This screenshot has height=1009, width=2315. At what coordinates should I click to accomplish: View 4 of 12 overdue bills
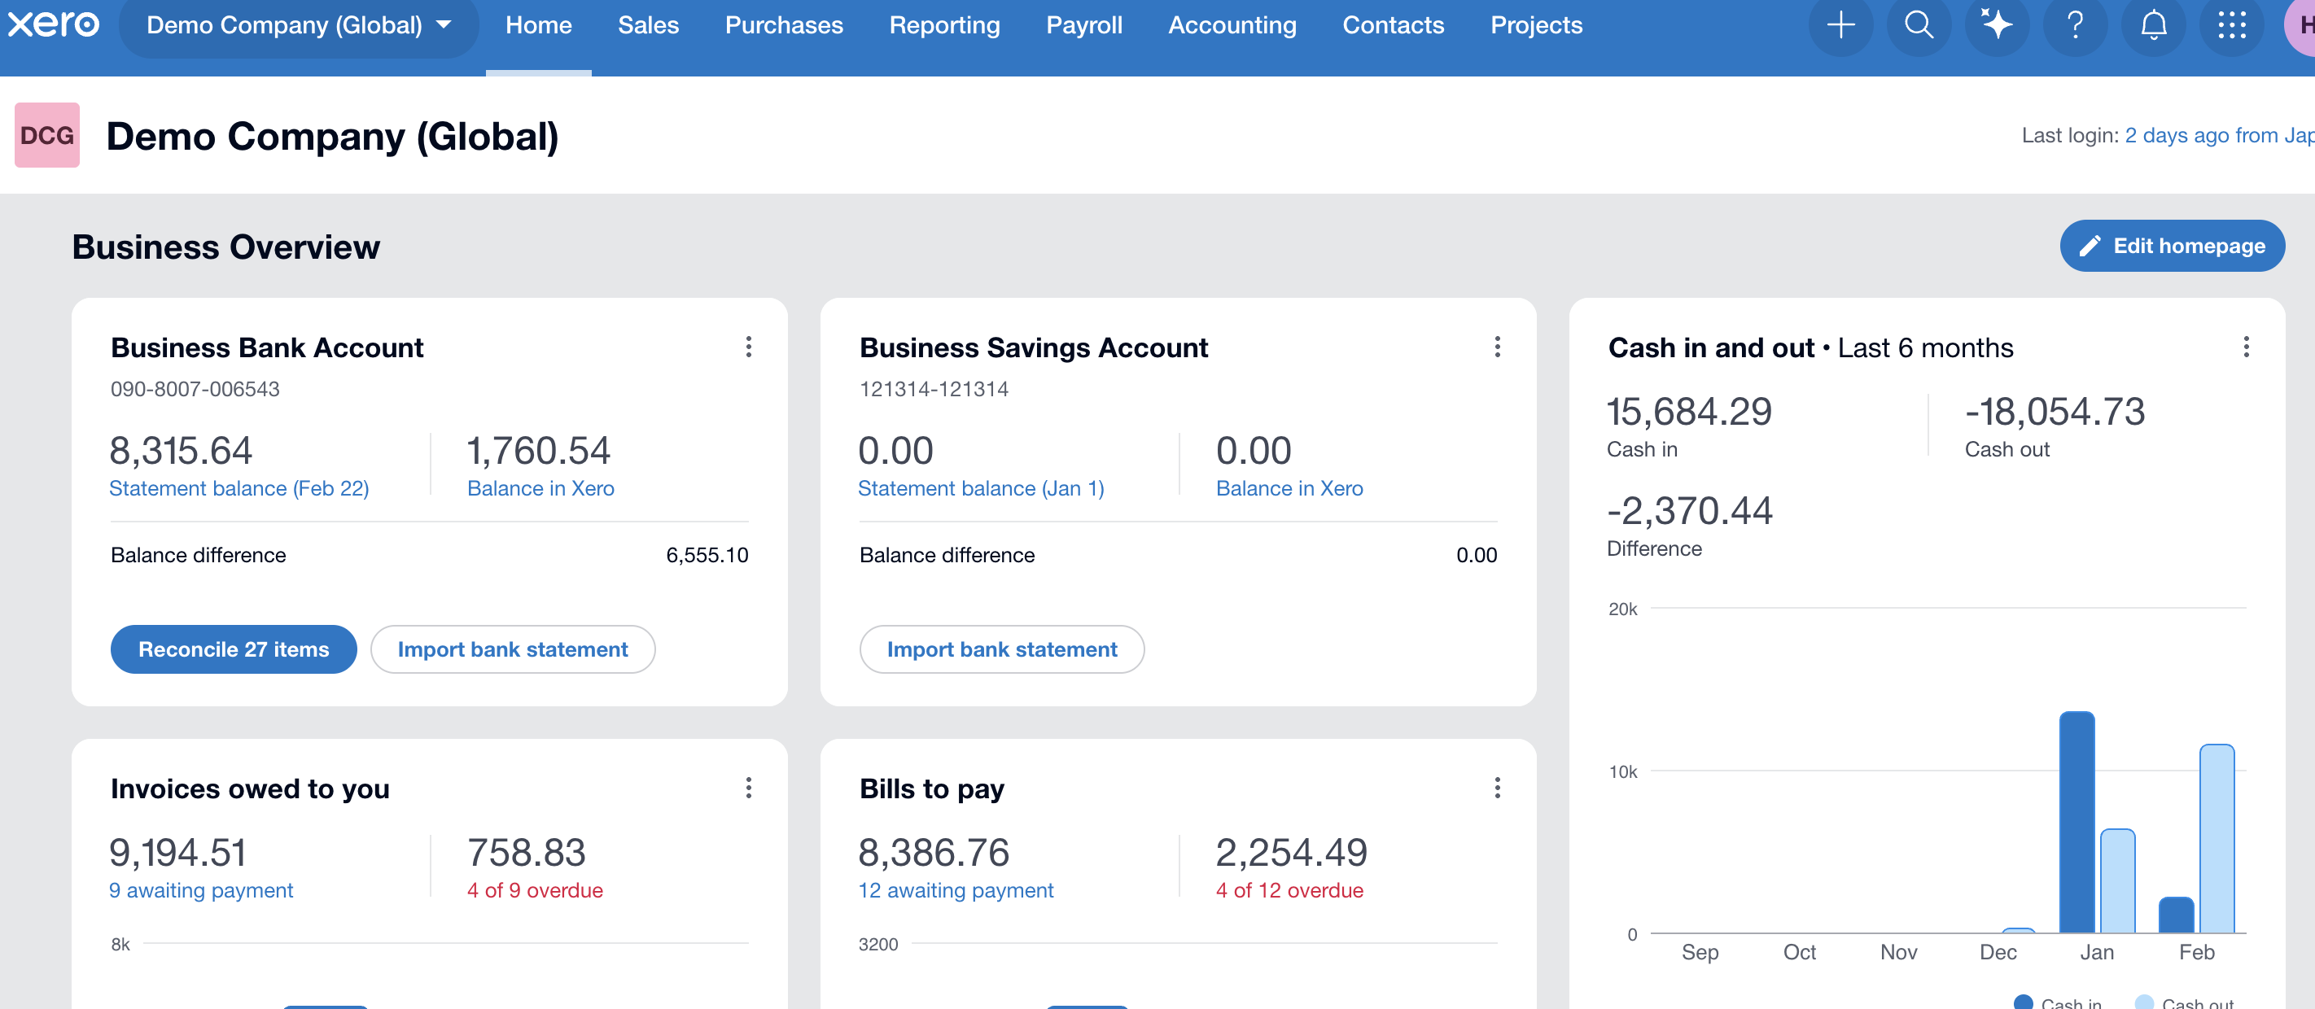coord(1289,889)
